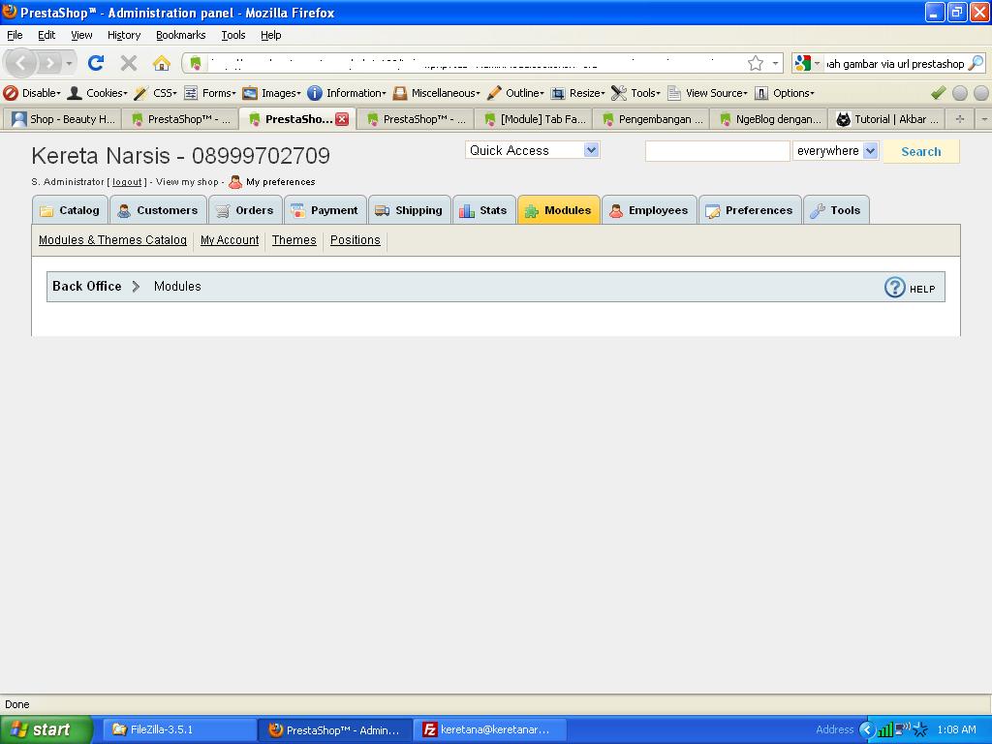992x744 pixels.
Task: Click the yellow Search button
Action: click(921, 151)
